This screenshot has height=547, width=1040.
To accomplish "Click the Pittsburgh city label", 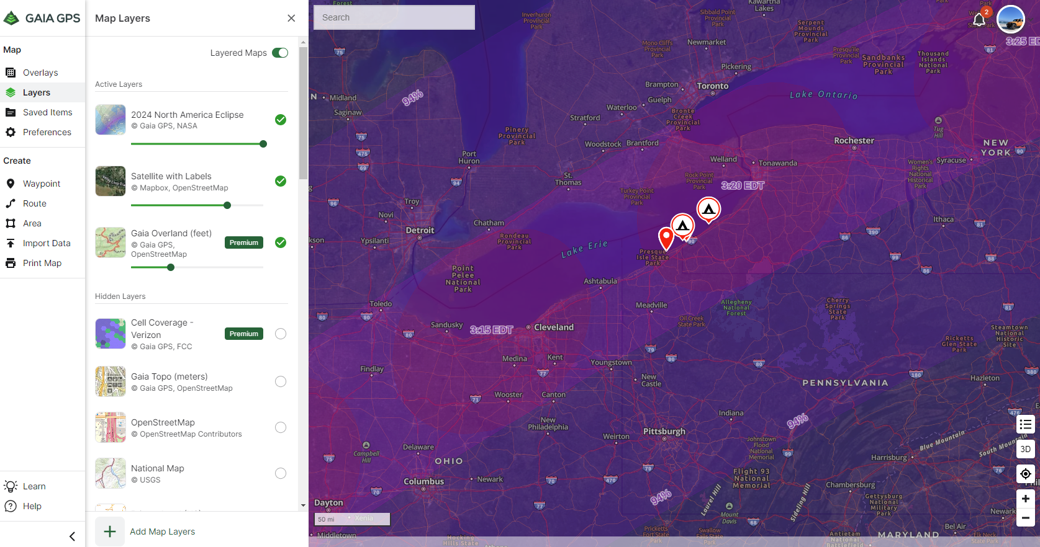I will pyautogui.click(x=664, y=432).
